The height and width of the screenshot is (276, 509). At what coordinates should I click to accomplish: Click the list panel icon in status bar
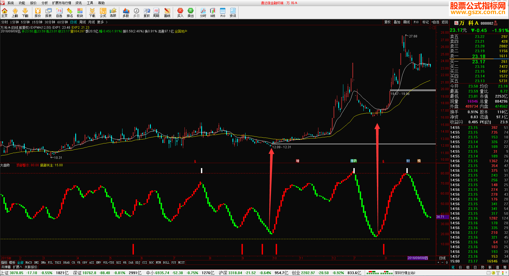[x=489, y=273]
